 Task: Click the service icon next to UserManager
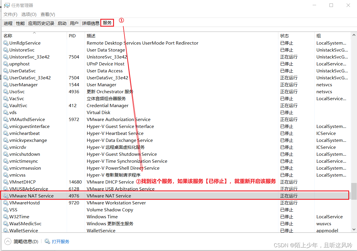coord(6,85)
